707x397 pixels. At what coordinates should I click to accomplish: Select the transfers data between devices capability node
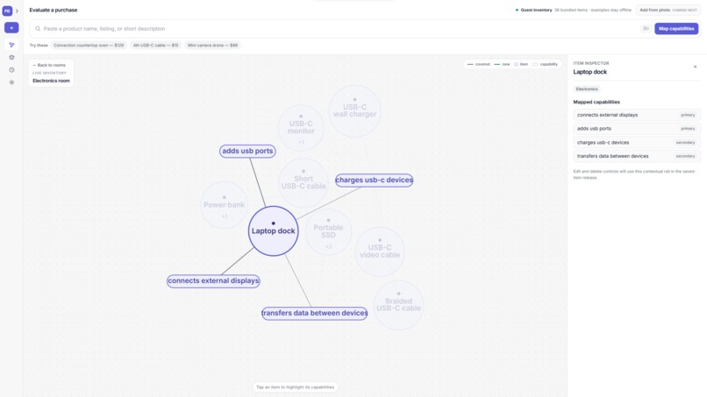tap(315, 313)
